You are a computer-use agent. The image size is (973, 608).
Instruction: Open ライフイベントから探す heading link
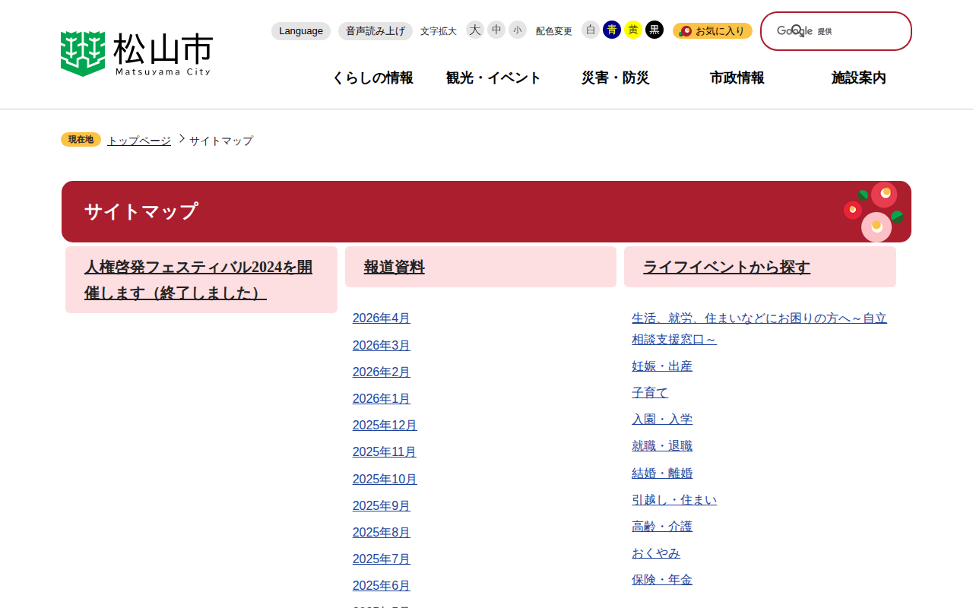click(x=727, y=267)
